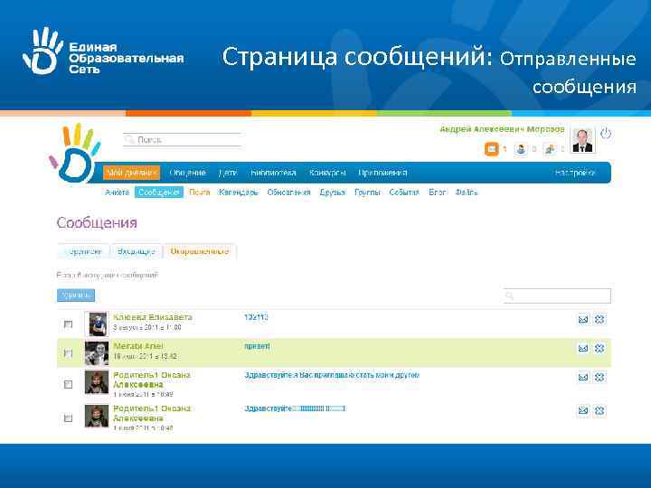Click the avatar in the last message row
The width and height of the screenshot is (651, 488).
[97, 416]
